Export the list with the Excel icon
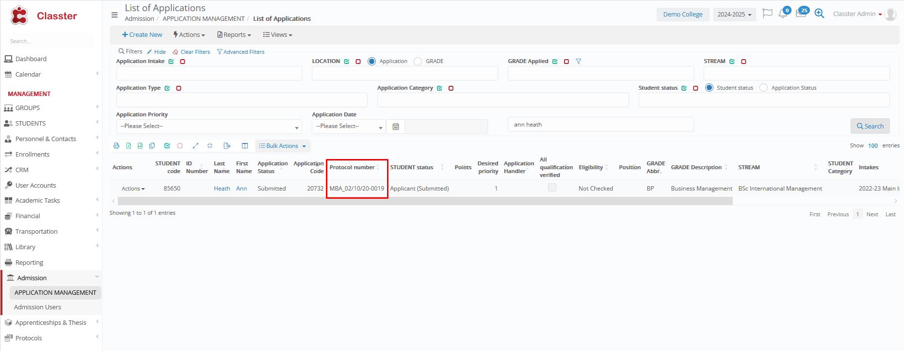 click(129, 146)
